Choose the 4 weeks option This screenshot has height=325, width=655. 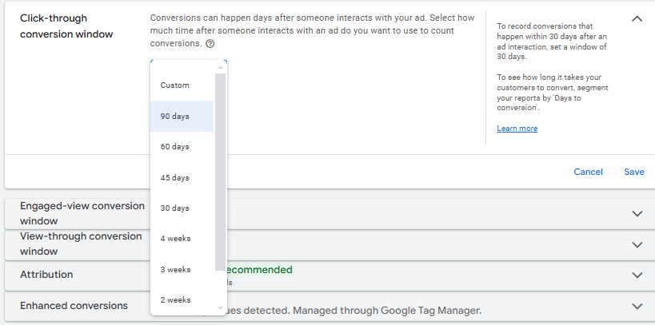click(175, 239)
